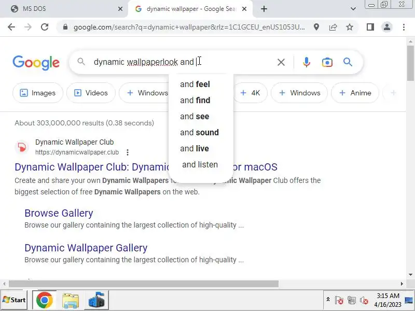This screenshot has width=415, height=311.
Task: Click dynamicwallpaper.club URL text
Action: click(77, 152)
